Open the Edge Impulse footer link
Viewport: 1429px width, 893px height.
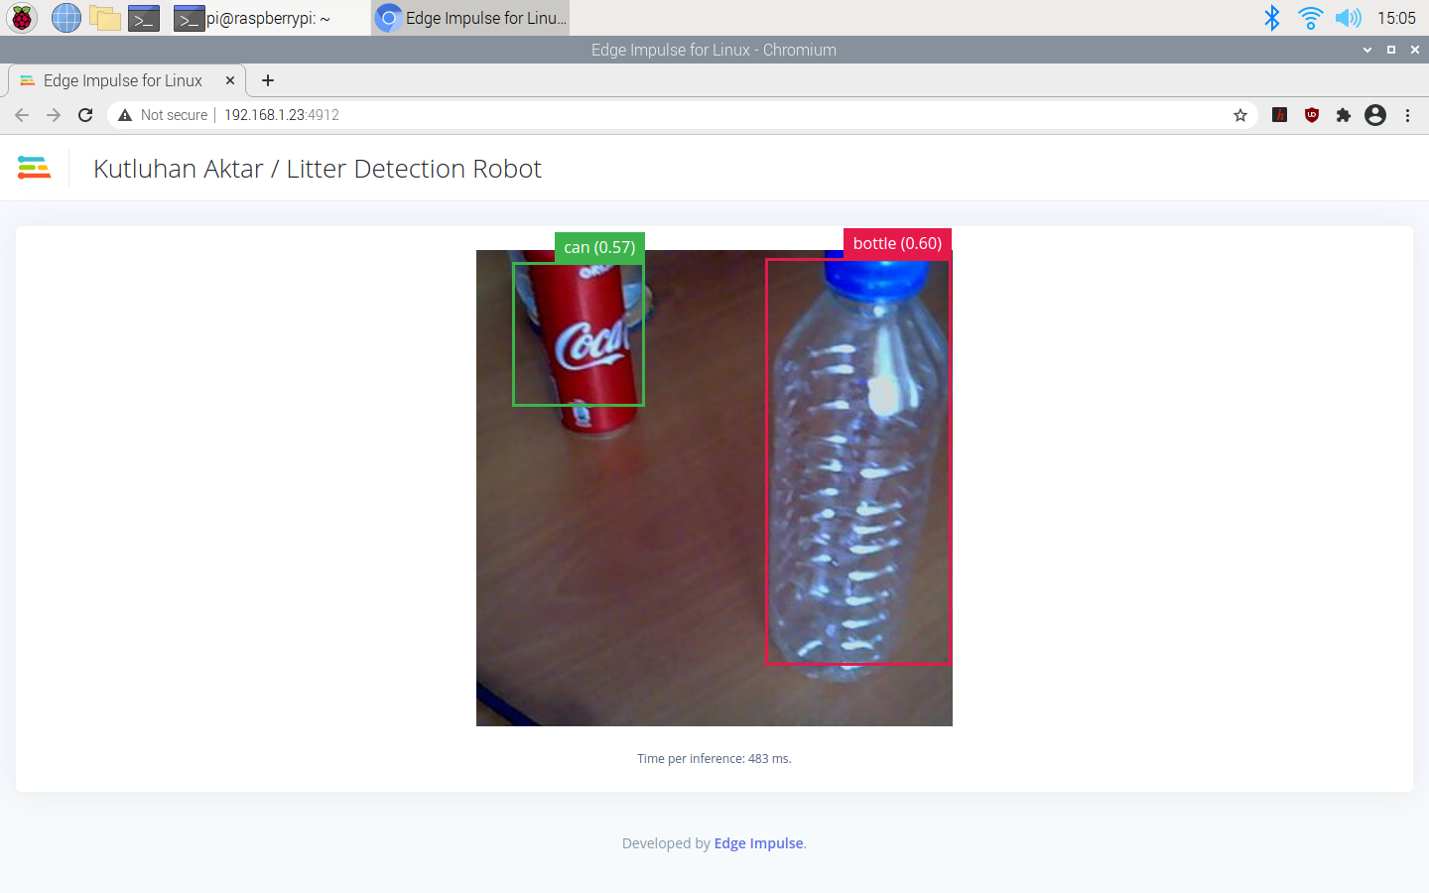point(758,843)
